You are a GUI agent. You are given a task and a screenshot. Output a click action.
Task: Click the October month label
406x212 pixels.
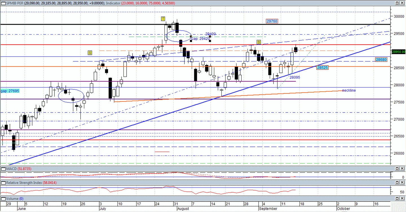point(344,209)
